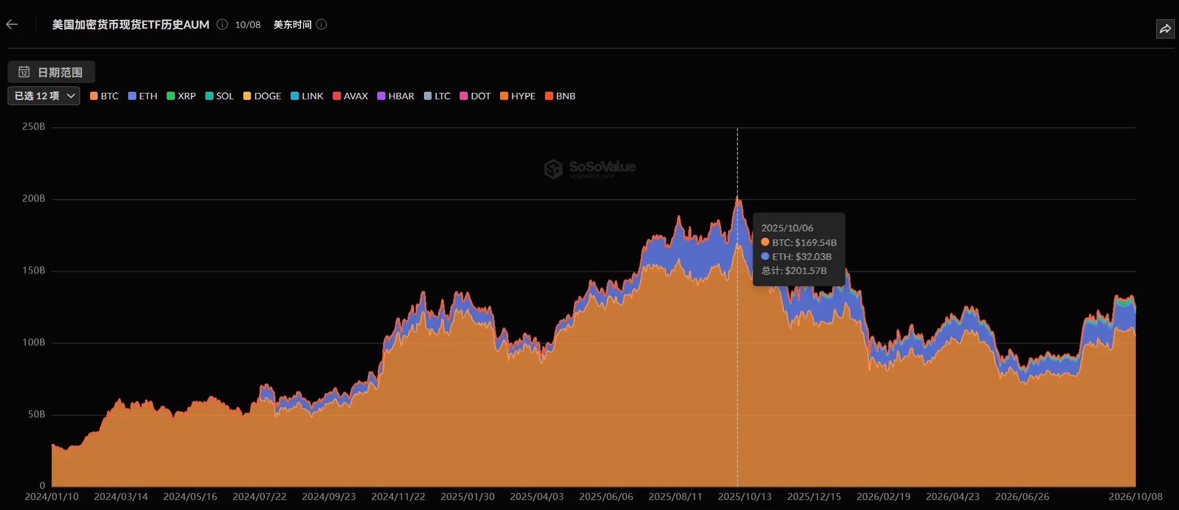Toggle ETH series in legend

(143, 96)
